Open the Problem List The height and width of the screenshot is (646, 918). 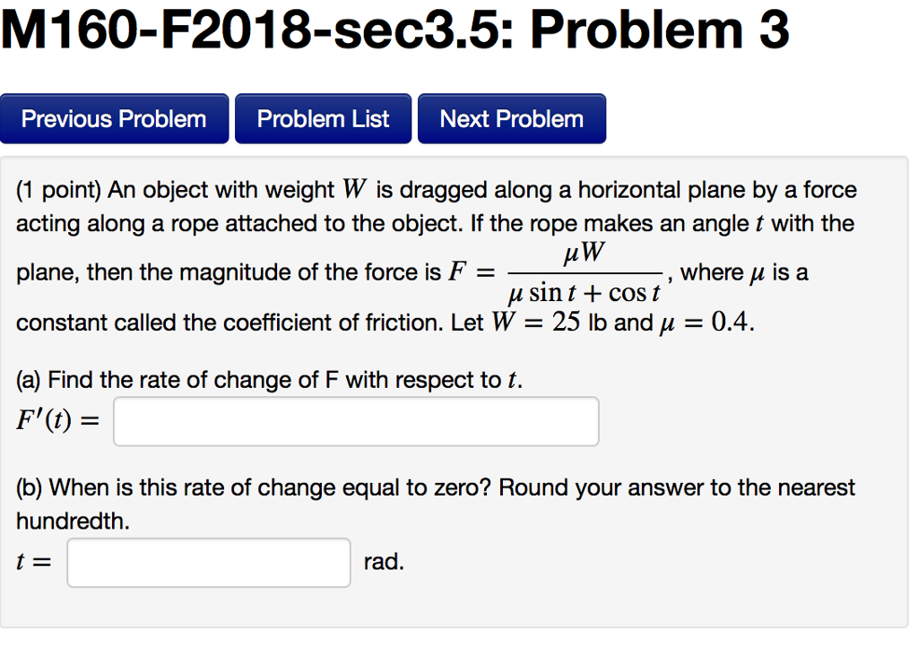click(x=323, y=117)
